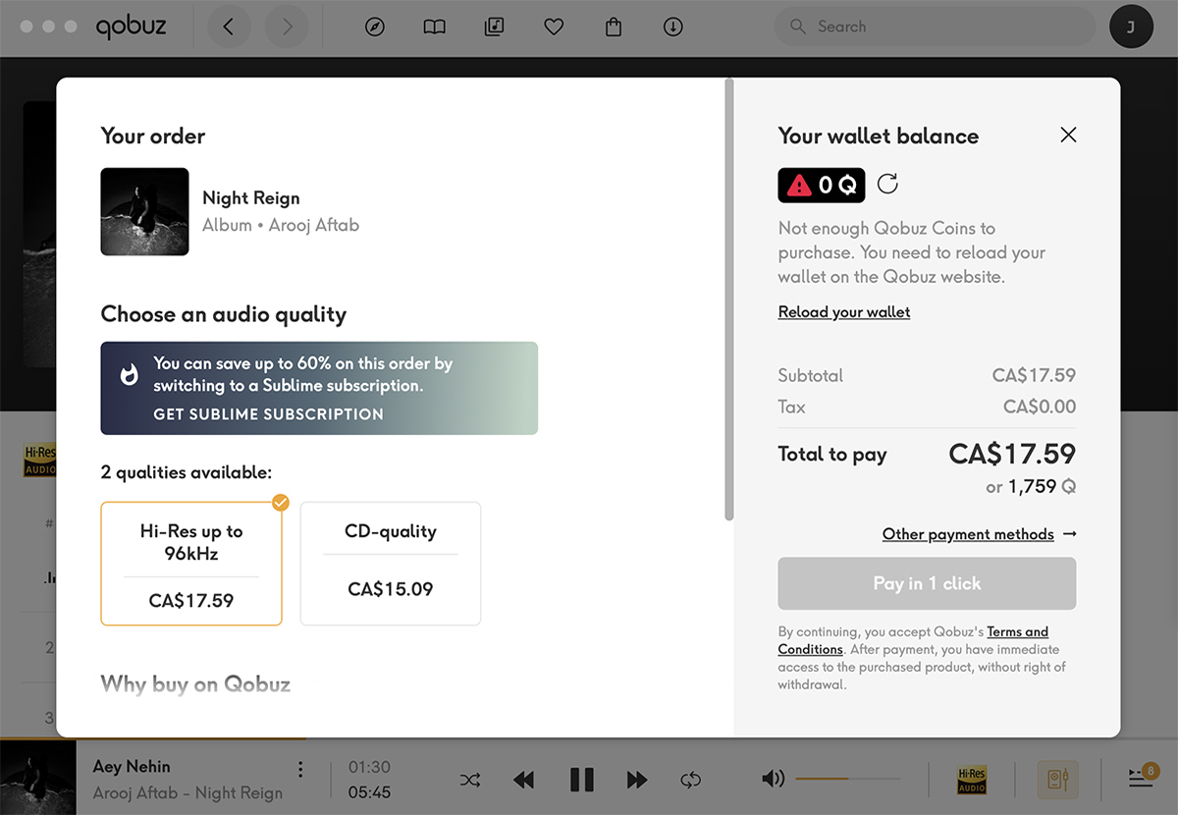Click Get Sublime Subscription banner
The width and height of the screenshot is (1178, 815).
point(268,414)
